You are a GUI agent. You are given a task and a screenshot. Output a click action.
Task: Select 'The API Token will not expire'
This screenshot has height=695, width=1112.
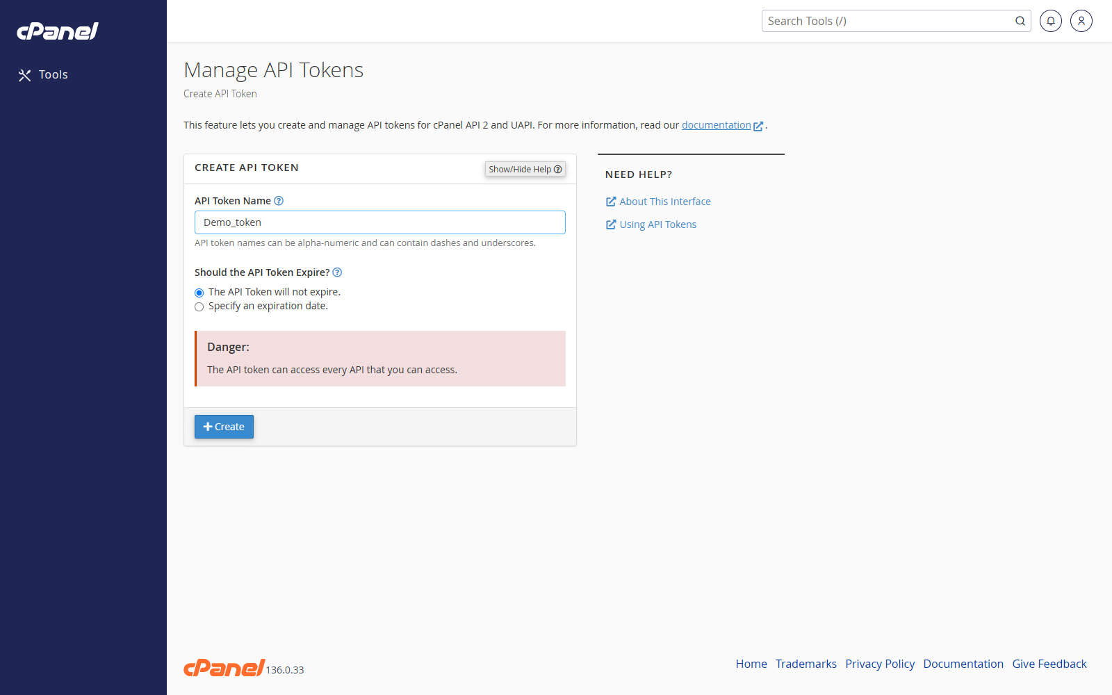click(x=199, y=293)
